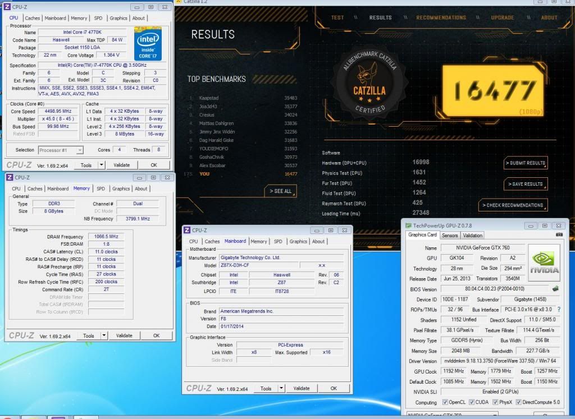Open the Processor #1 selection dropdown in CPU-Z
Viewport: 575px width, 419px height.
tap(61, 150)
